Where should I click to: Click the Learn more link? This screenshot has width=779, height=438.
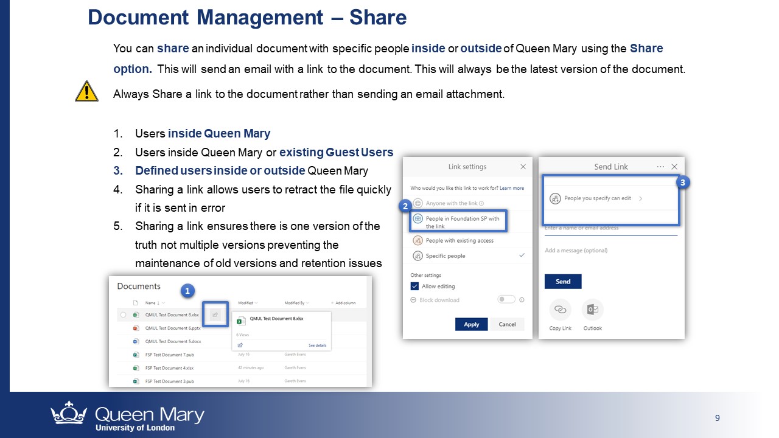click(512, 189)
